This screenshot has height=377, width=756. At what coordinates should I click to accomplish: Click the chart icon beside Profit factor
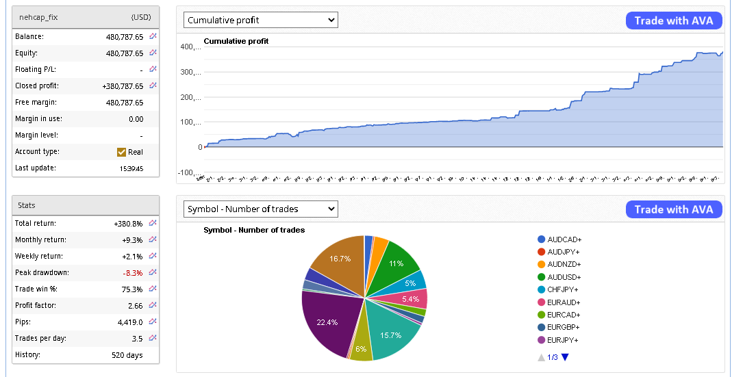[153, 305]
